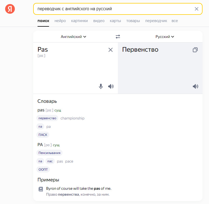Click the ООПТ dictionary chip

43,170
